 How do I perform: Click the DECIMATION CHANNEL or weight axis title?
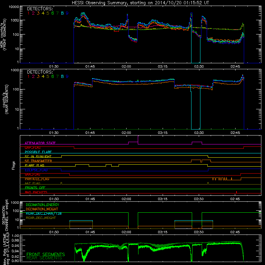click(x=5, y=215)
